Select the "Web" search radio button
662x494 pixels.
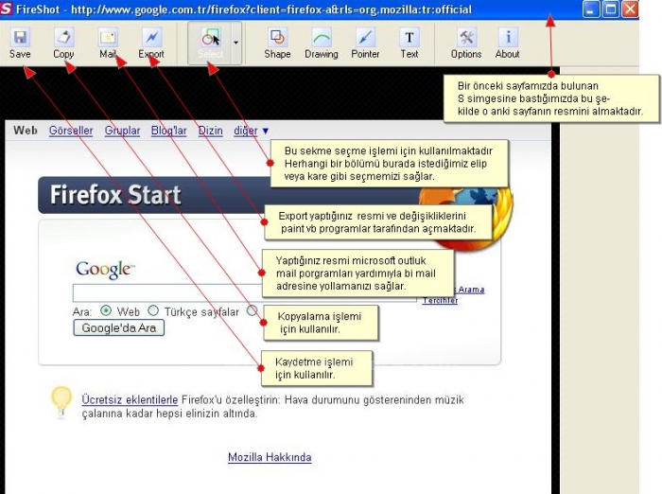(x=106, y=310)
